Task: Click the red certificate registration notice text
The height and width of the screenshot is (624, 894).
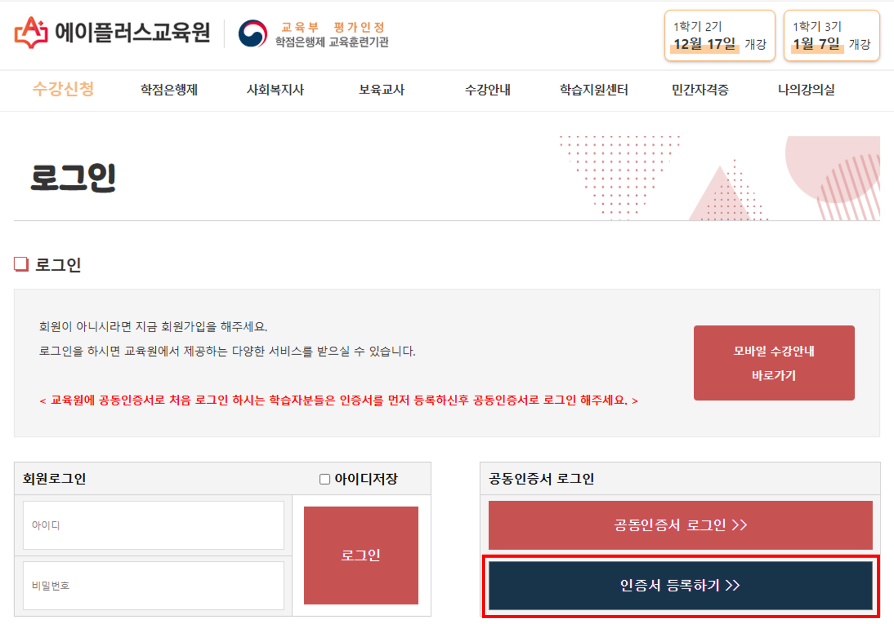Action: (x=339, y=400)
